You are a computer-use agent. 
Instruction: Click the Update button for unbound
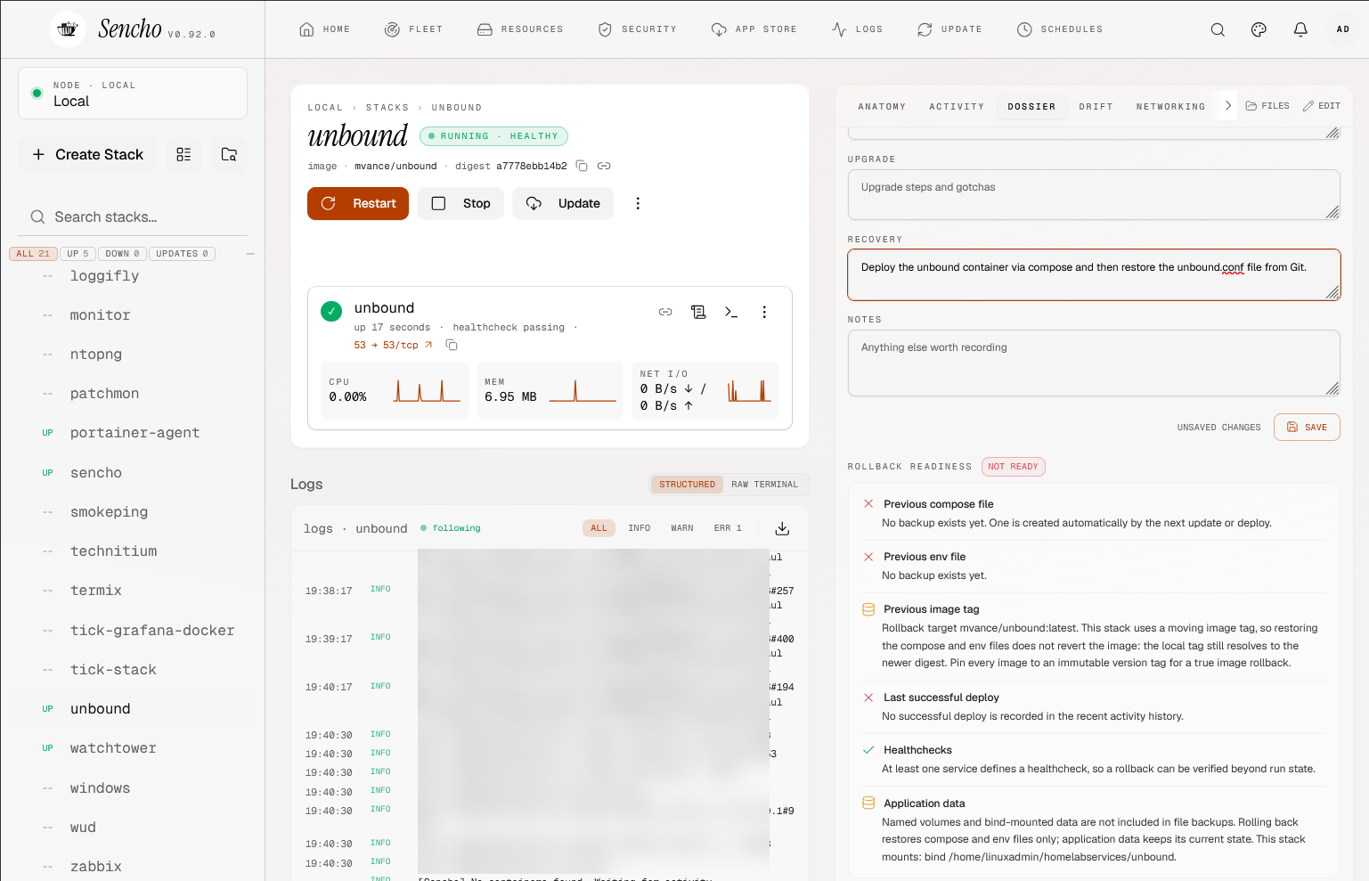(563, 203)
